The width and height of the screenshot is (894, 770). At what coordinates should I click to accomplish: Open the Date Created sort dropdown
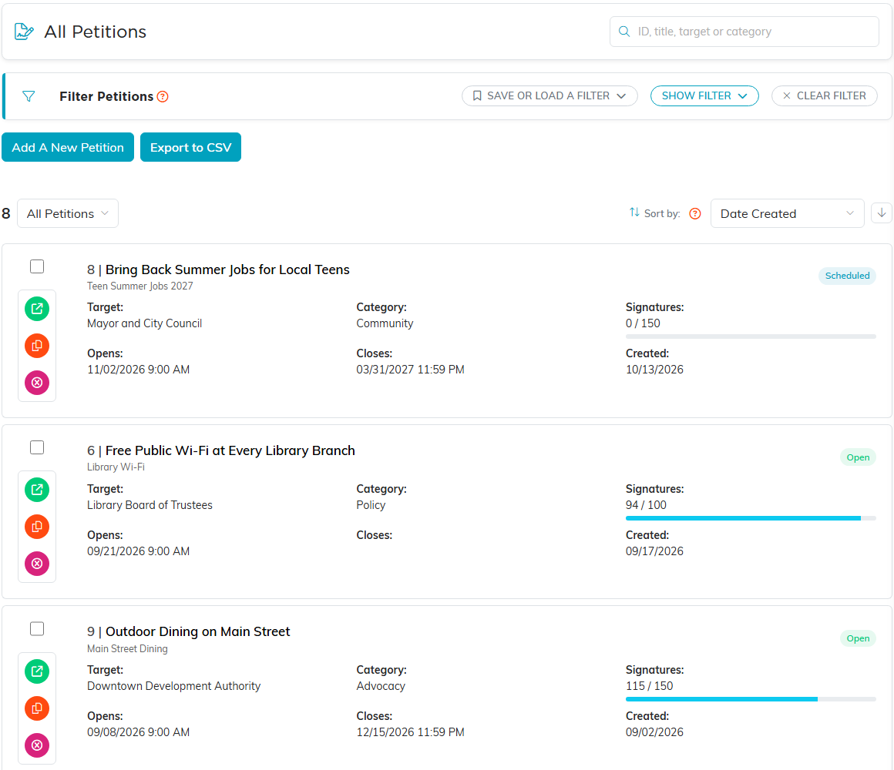point(787,213)
